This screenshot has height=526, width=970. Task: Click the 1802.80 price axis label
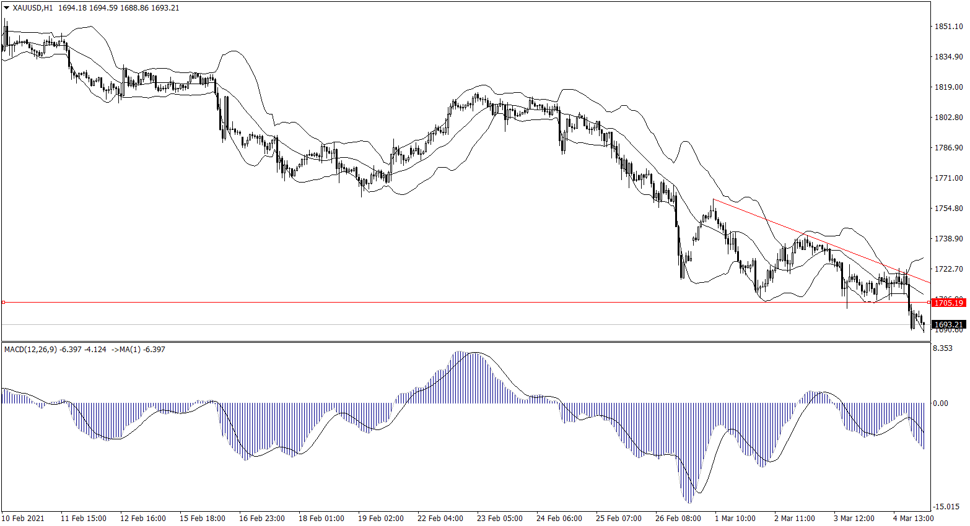click(948, 118)
